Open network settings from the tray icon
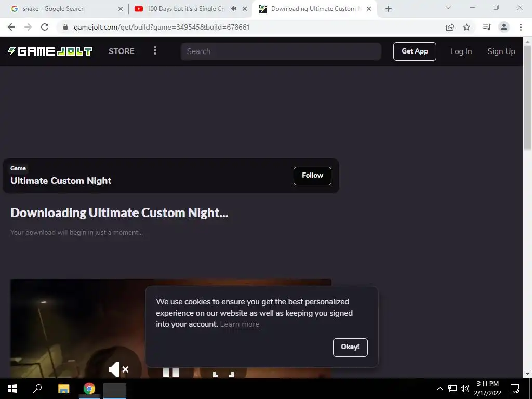Screen dimensions: 532x399 point(453,389)
